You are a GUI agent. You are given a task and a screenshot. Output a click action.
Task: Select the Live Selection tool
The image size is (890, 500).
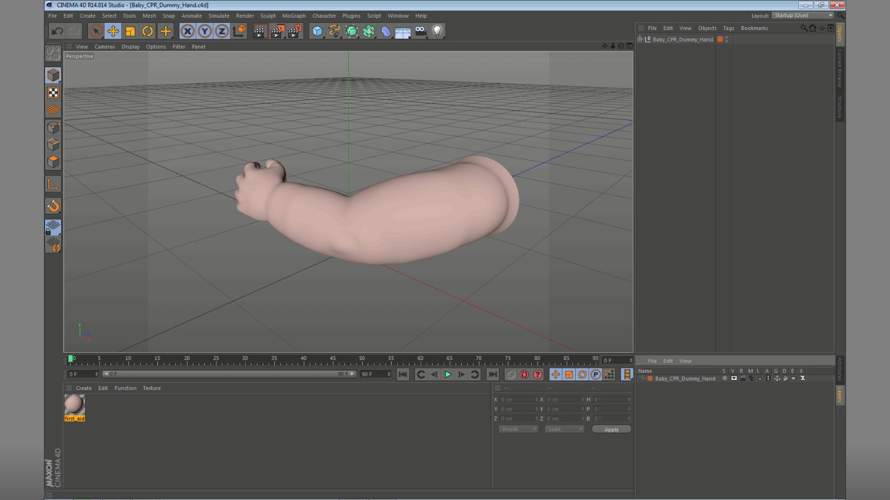96,31
